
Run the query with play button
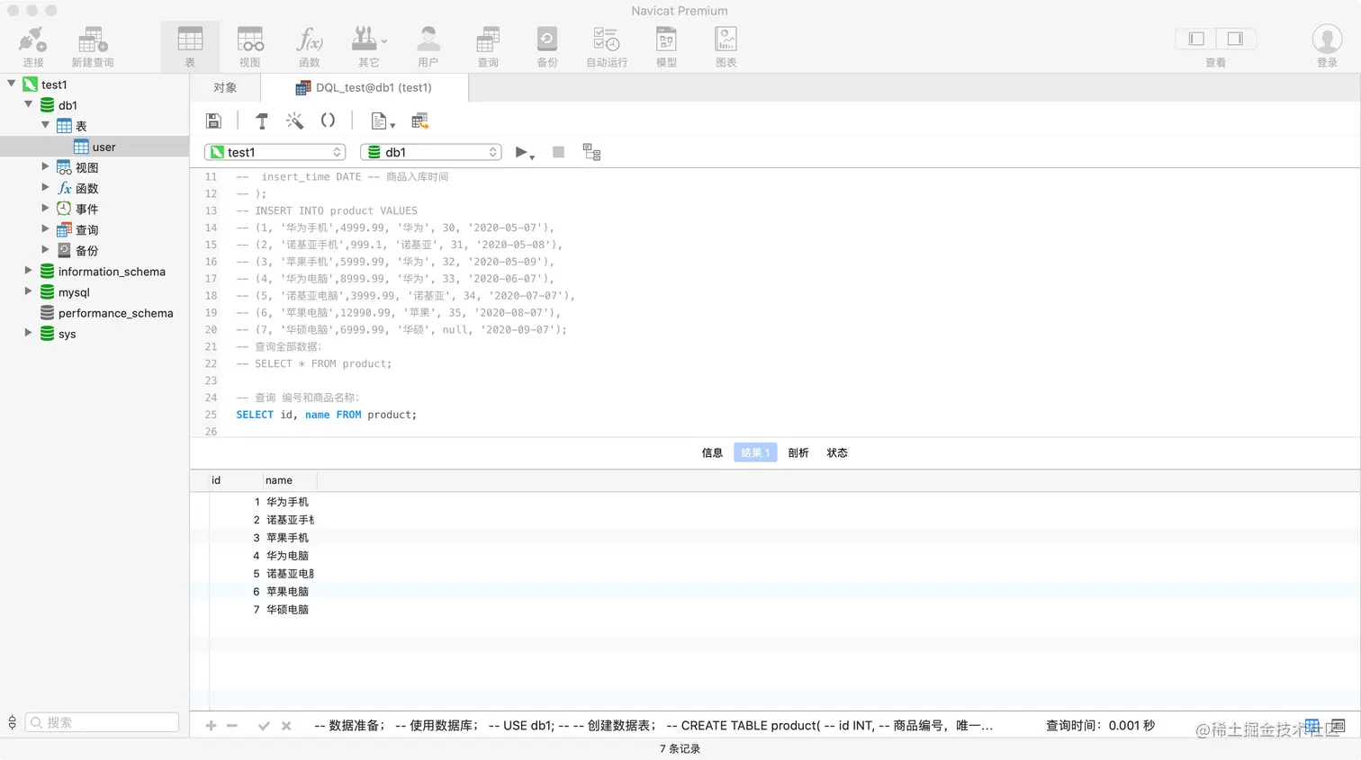click(524, 152)
